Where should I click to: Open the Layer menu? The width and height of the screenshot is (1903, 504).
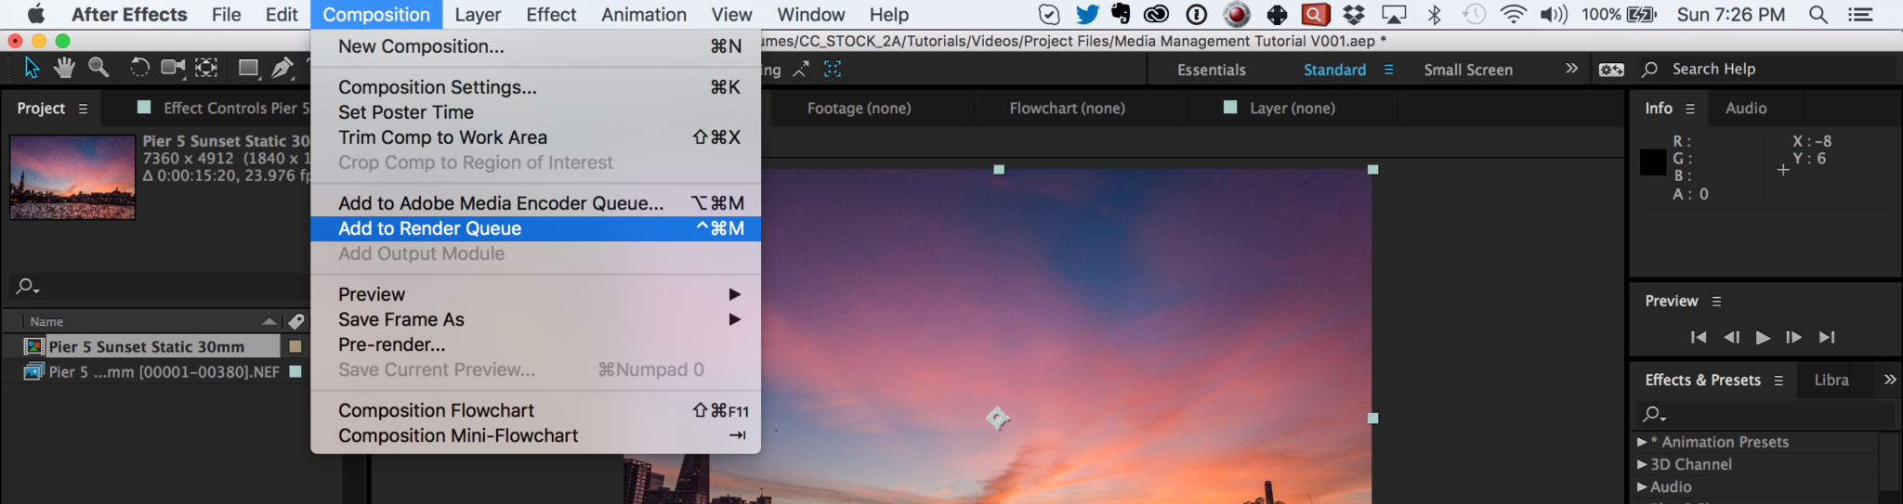(478, 15)
